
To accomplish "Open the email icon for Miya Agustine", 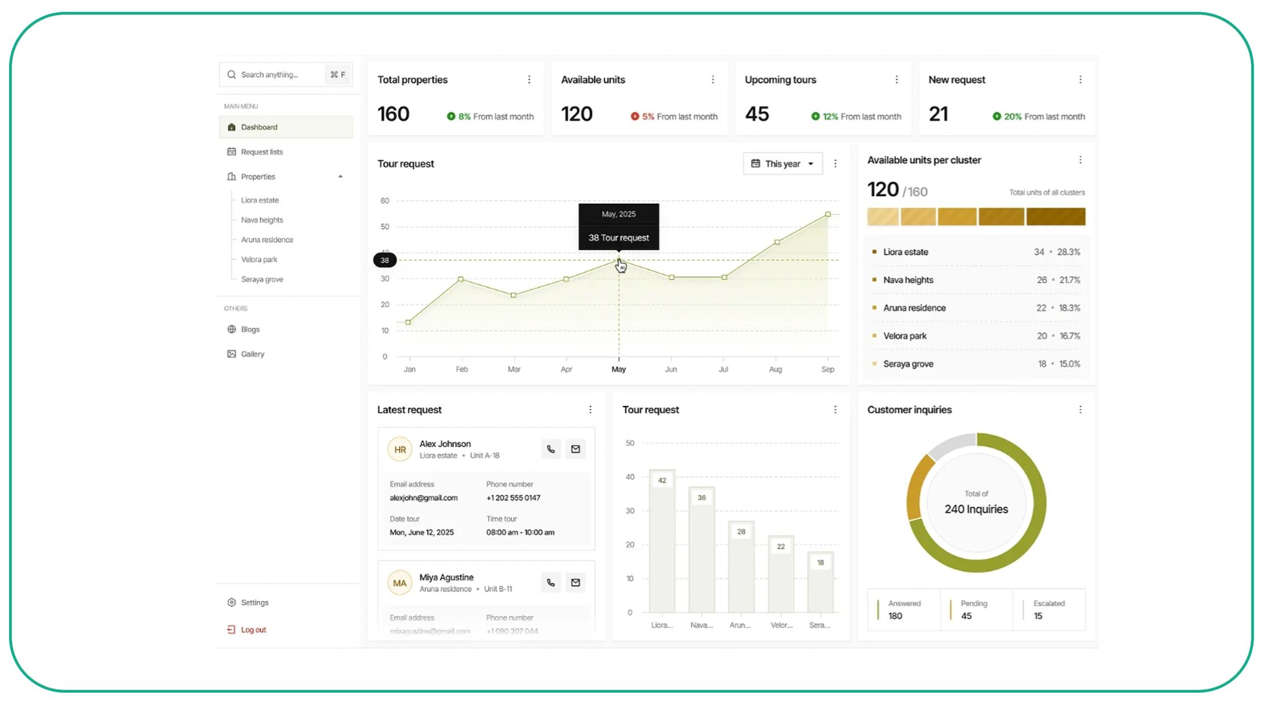I will tap(576, 582).
